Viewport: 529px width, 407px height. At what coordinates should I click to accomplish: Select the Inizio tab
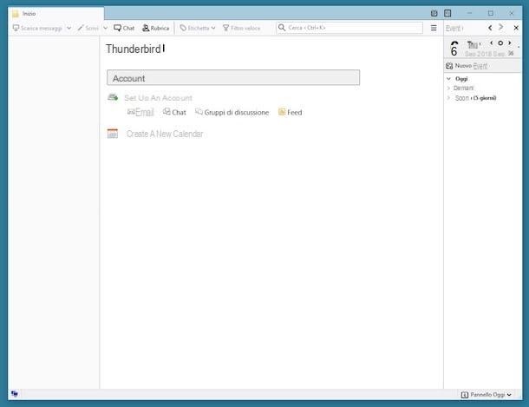pos(56,14)
